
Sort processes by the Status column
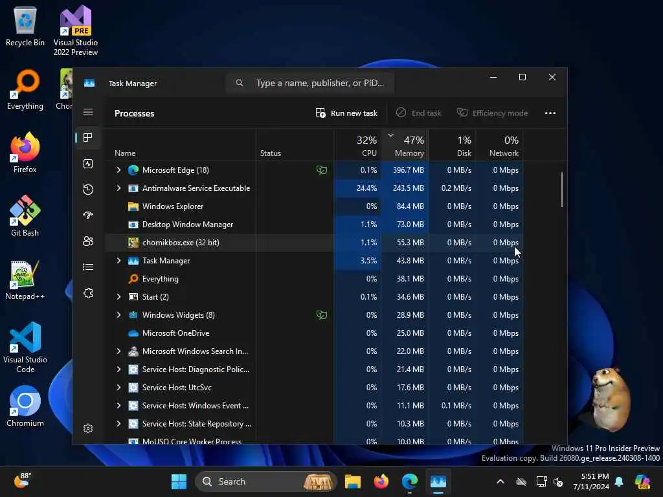click(295, 145)
